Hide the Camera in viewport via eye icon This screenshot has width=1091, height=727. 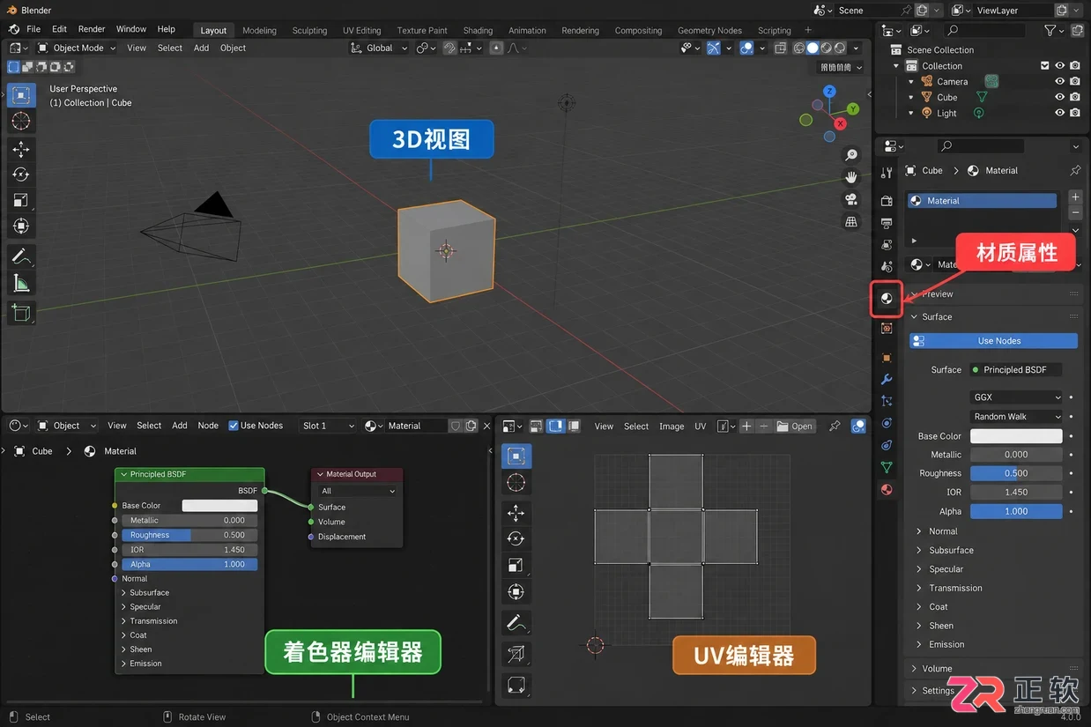click(x=1060, y=81)
